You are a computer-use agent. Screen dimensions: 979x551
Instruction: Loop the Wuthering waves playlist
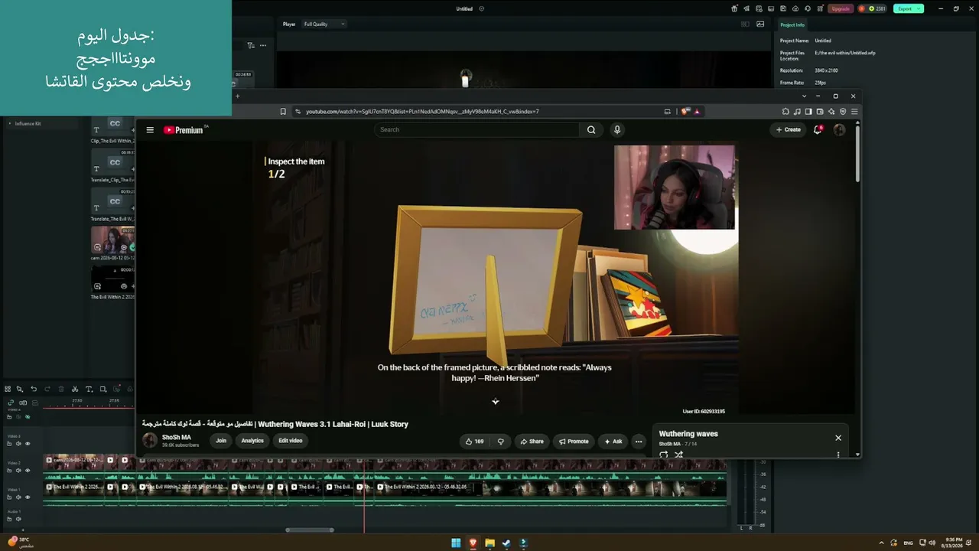(x=663, y=455)
